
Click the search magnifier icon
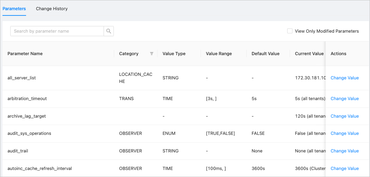109,31
